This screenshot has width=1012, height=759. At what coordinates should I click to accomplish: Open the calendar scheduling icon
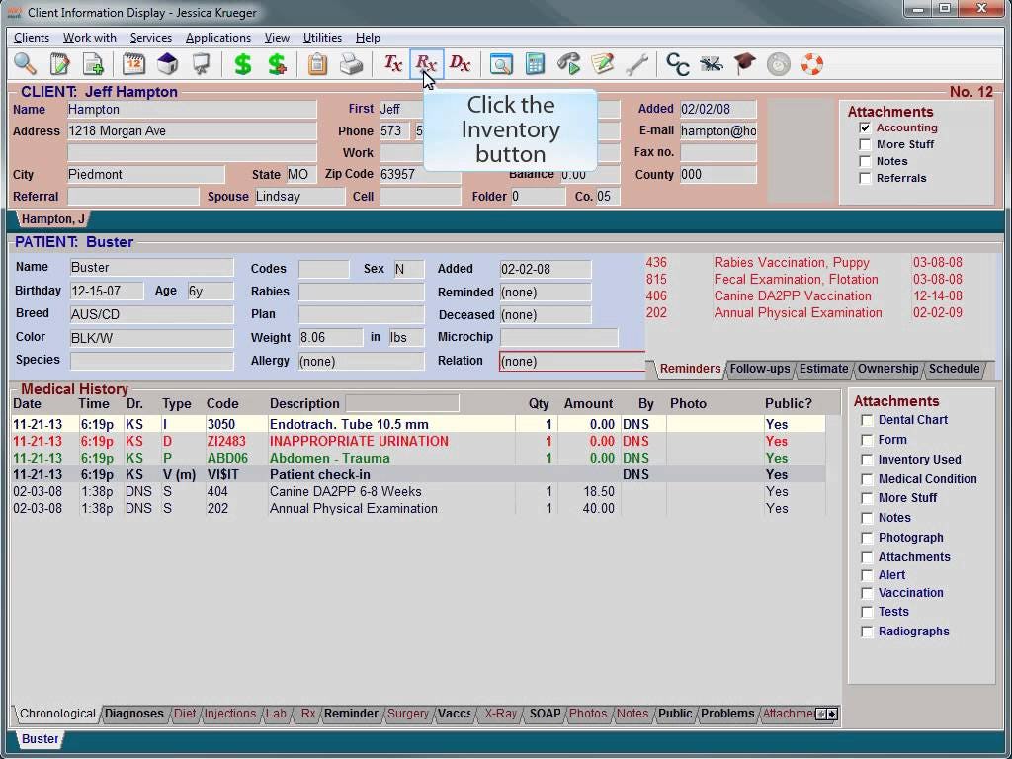[132, 63]
